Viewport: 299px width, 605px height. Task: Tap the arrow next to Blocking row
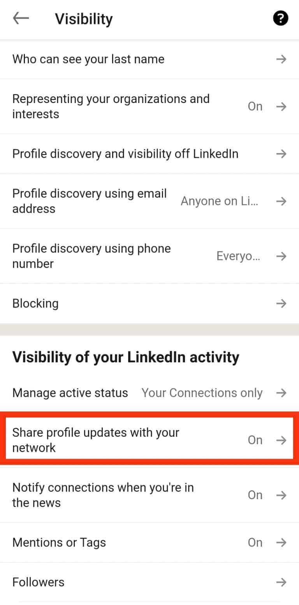[281, 303]
